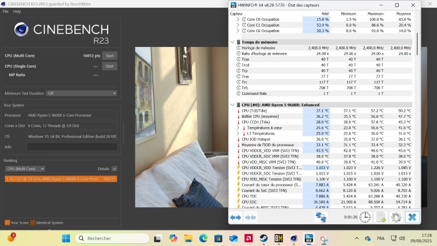
Task: Expand L3 Températures row
Action: point(238,134)
